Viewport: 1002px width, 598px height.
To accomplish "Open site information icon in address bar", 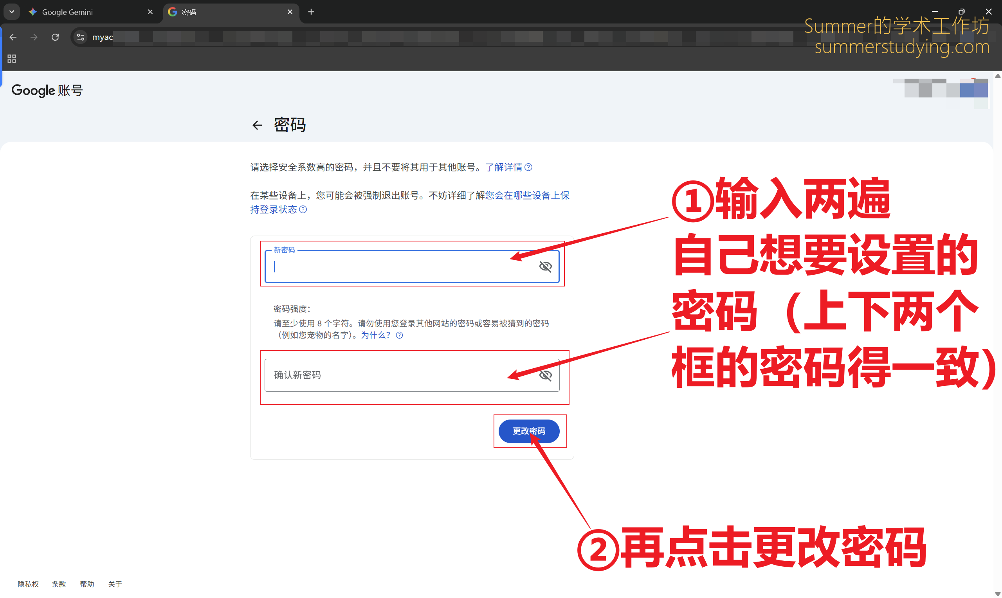I will click(x=81, y=37).
